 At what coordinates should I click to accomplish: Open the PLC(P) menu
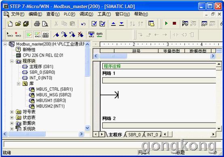[70, 14]
